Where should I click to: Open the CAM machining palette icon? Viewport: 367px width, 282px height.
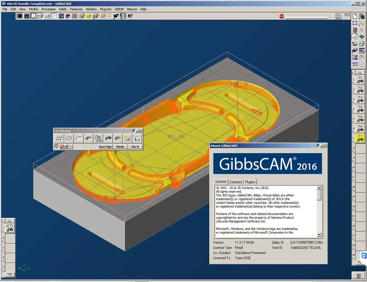355,37
